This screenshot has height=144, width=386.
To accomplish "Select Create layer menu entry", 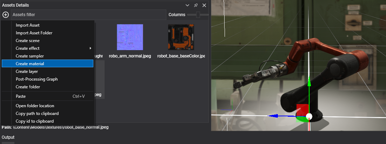I will coord(27,71).
